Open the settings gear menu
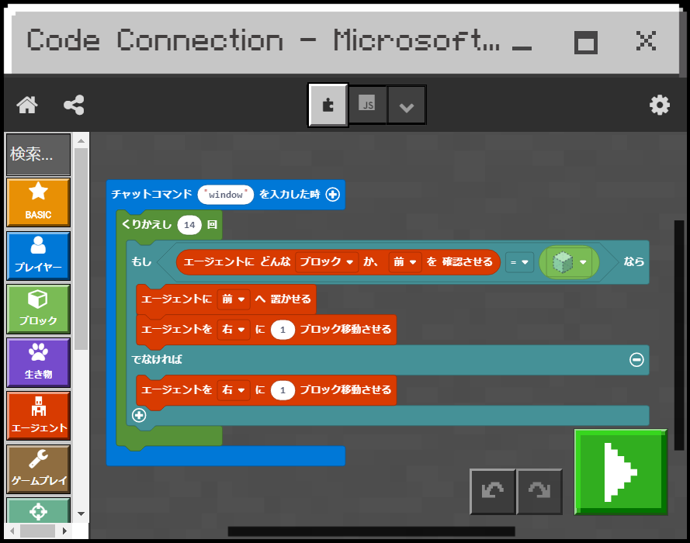690x543 pixels. point(659,105)
